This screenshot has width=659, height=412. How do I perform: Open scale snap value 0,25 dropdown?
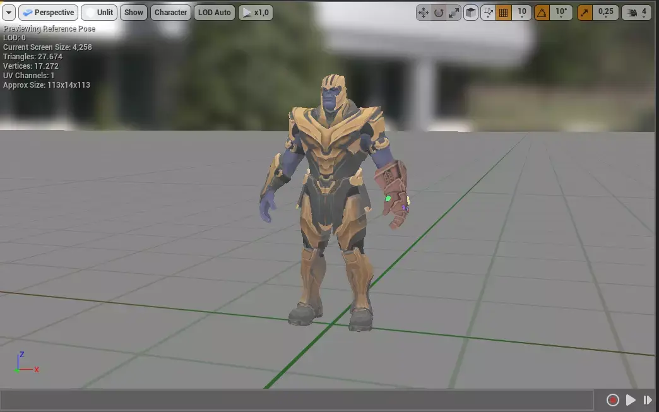605,13
